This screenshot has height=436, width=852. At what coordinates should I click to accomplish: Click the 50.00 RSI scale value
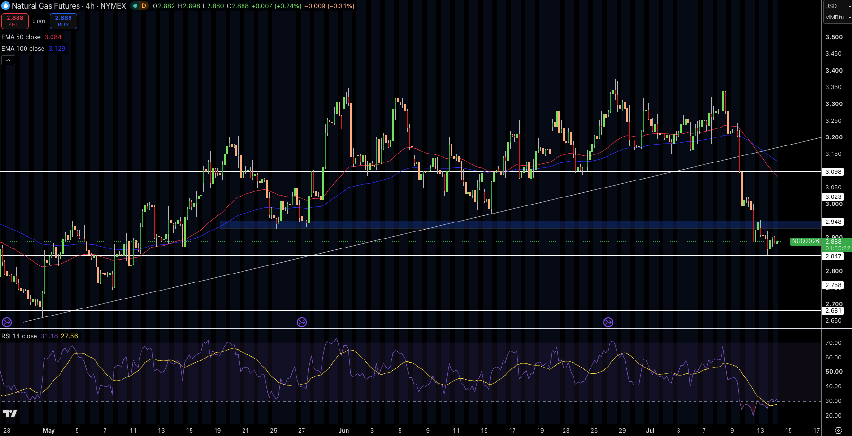point(834,371)
